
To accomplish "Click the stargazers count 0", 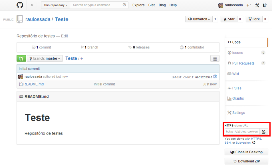I will pos(240,19).
